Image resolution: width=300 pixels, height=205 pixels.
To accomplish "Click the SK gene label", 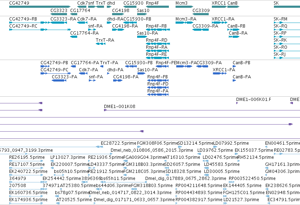I will [276, 3].
